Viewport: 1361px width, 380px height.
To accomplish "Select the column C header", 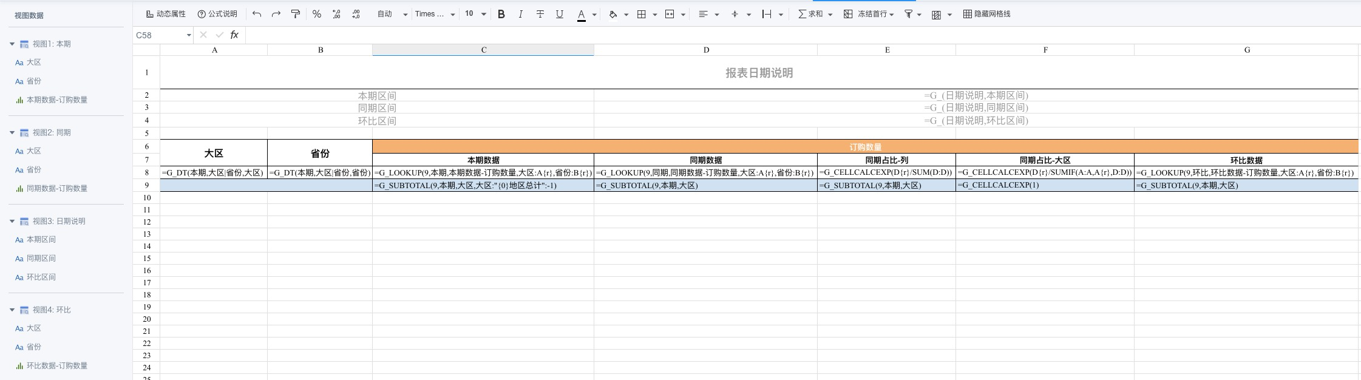I will click(483, 50).
